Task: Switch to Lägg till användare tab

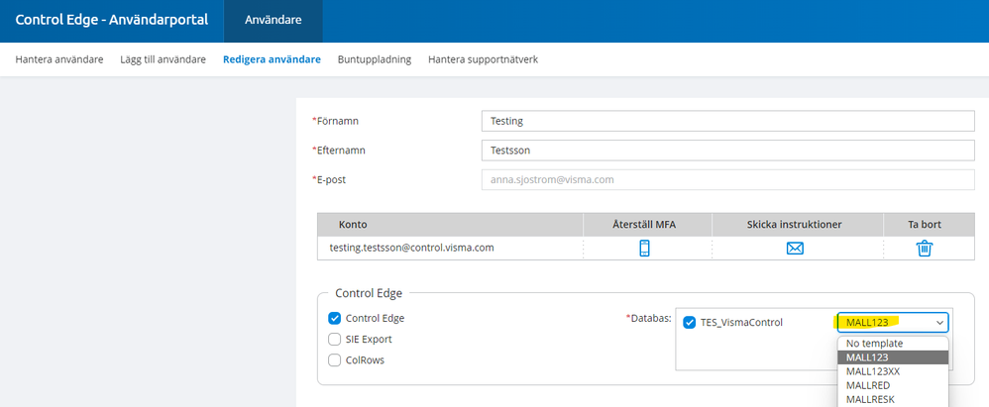Action: point(163,59)
